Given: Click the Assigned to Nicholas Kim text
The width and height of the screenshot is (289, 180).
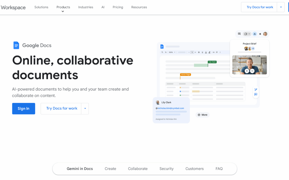Looking at the screenshot, I should [x=166, y=119].
